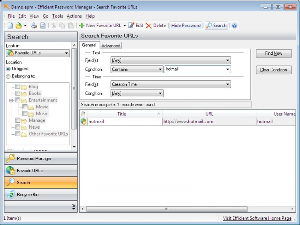The image size is (300, 225).
Task: Click the document icon column header
Action: [x=84, y=114]
